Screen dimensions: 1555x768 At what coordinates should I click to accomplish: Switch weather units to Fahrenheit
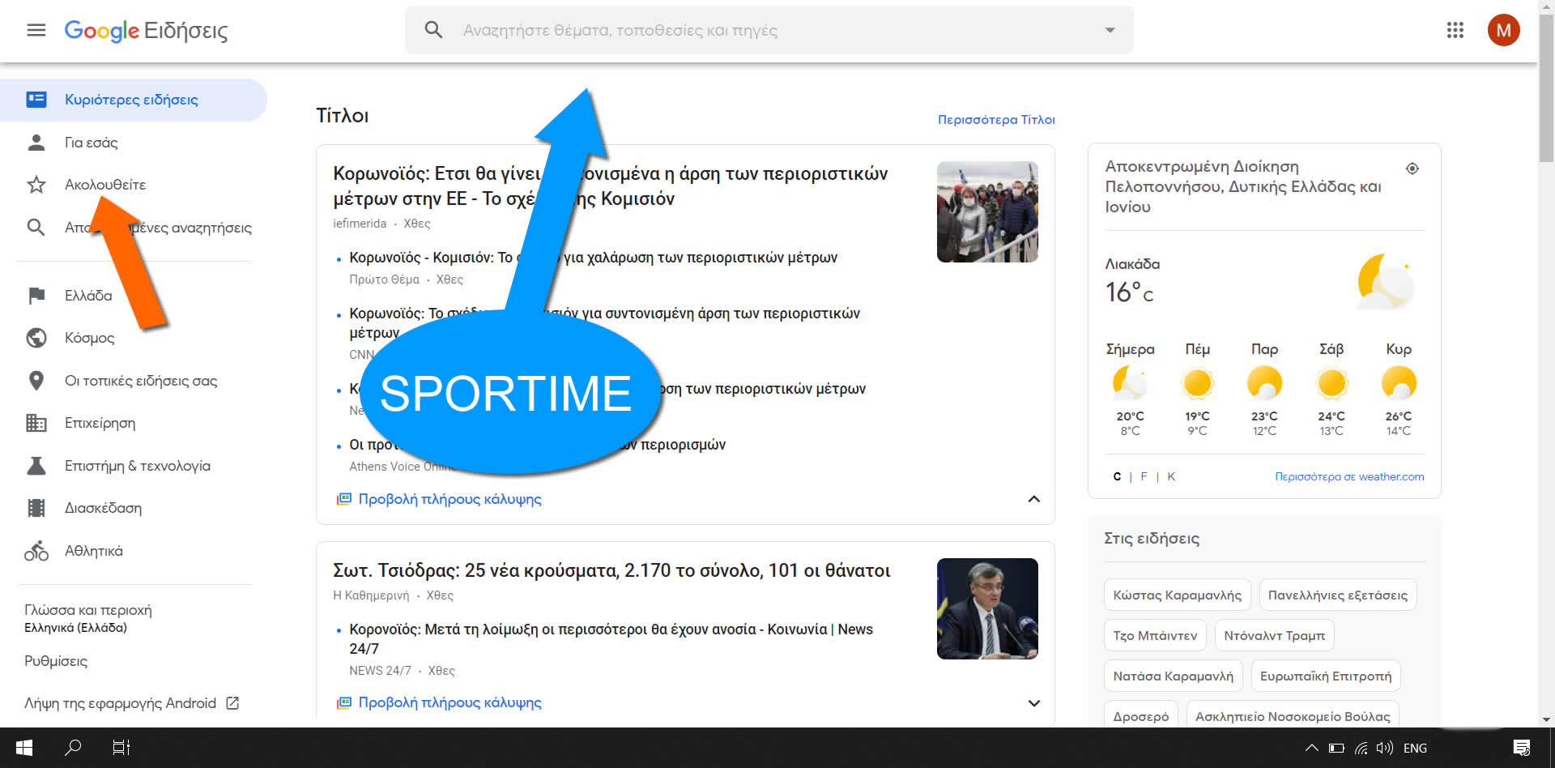pos(1144,476)
